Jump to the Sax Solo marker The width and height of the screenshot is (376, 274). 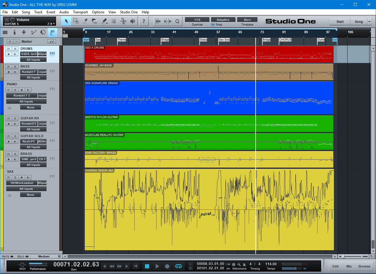(224, 40)
